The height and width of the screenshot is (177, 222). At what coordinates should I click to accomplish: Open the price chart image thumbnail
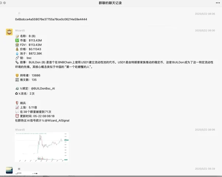(42, 147)
